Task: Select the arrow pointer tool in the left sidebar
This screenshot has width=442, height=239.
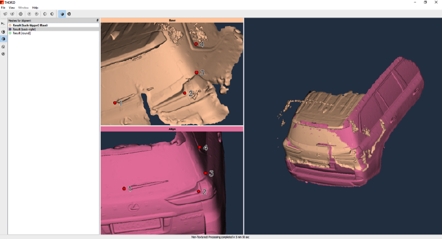Action: [3, 23]
